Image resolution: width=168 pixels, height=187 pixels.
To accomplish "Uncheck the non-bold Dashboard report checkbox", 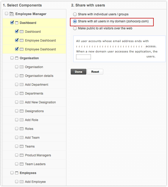I will (17, 31).
